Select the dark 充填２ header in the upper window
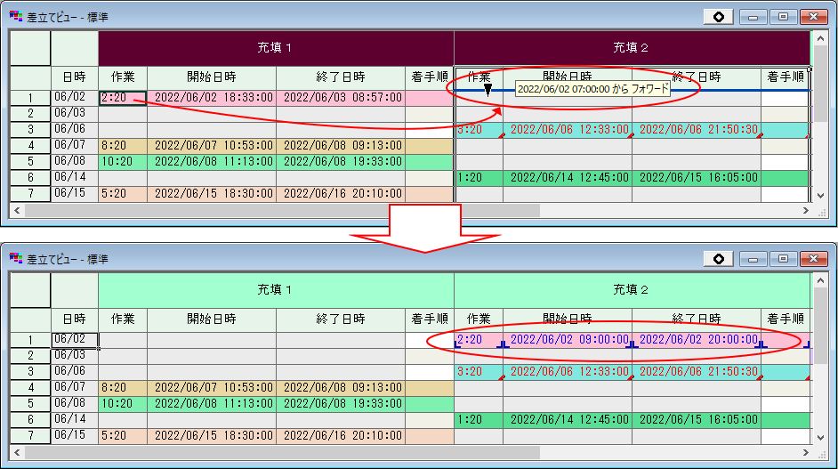Screen dimensions: 838x469 click(632, 47)
